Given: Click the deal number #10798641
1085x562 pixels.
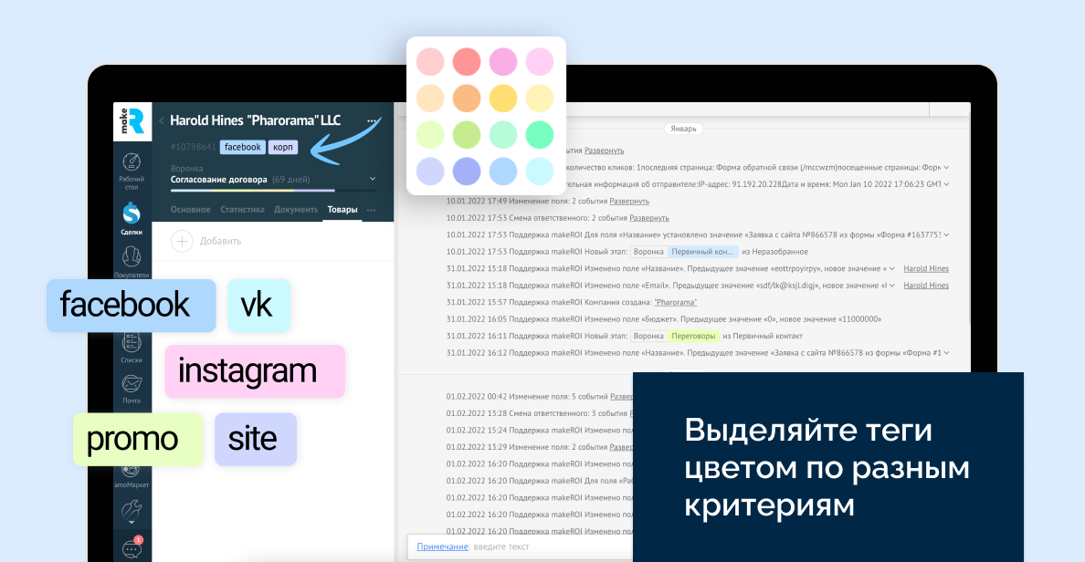Looking at the screenshot, I should coord(193,147).
